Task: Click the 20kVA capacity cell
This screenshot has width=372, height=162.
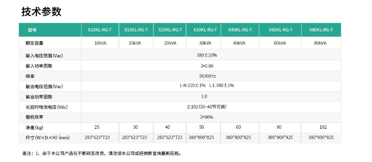Action: [x=170, y=43]
